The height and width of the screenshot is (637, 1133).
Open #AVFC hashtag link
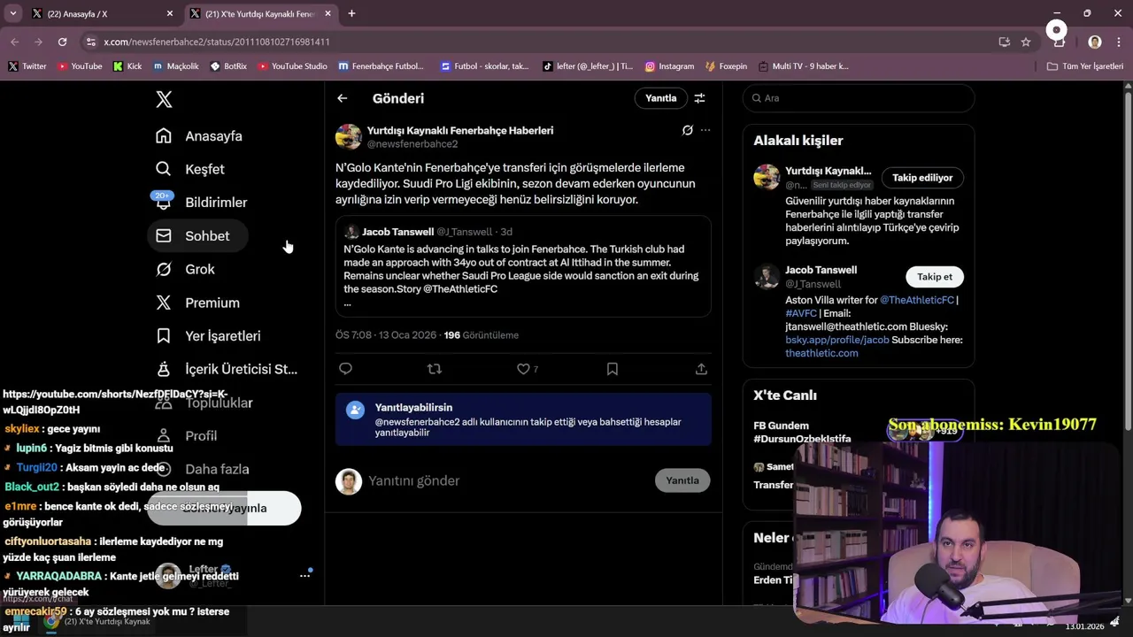(x=801, y=313)
